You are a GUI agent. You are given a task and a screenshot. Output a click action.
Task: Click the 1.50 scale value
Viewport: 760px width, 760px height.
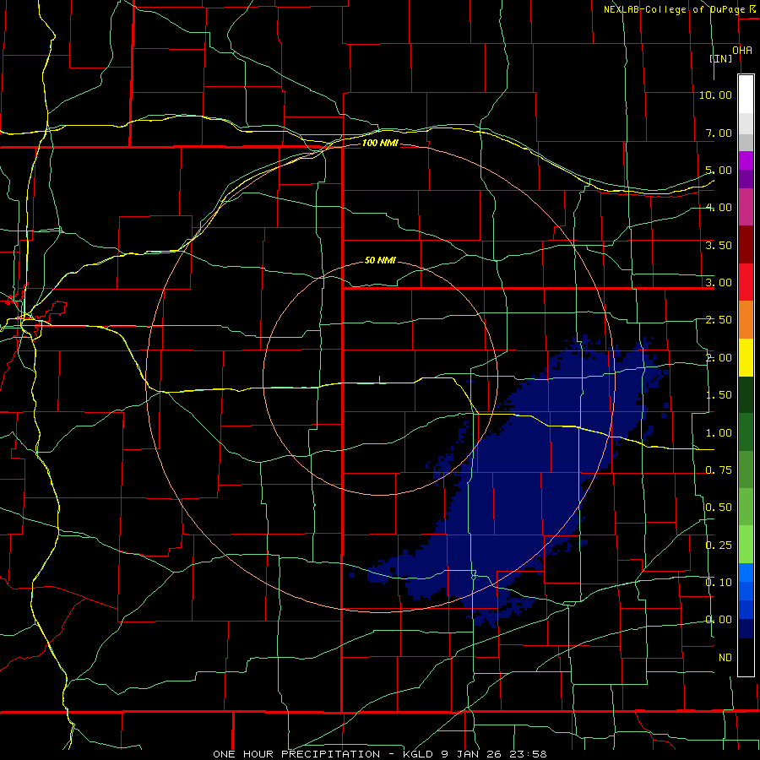tap(719, 395)
